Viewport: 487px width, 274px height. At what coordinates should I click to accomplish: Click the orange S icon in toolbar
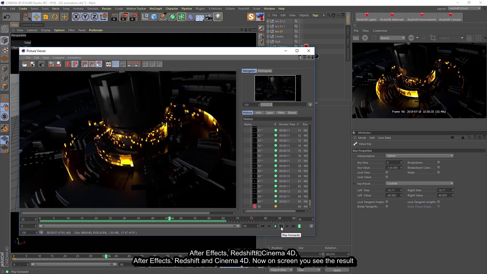(251, 17)
